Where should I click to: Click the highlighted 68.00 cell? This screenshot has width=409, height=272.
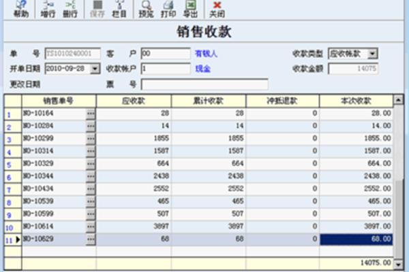tap(356, 239)
